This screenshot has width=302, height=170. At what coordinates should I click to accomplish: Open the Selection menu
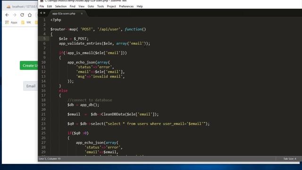[x=61, y=6]
